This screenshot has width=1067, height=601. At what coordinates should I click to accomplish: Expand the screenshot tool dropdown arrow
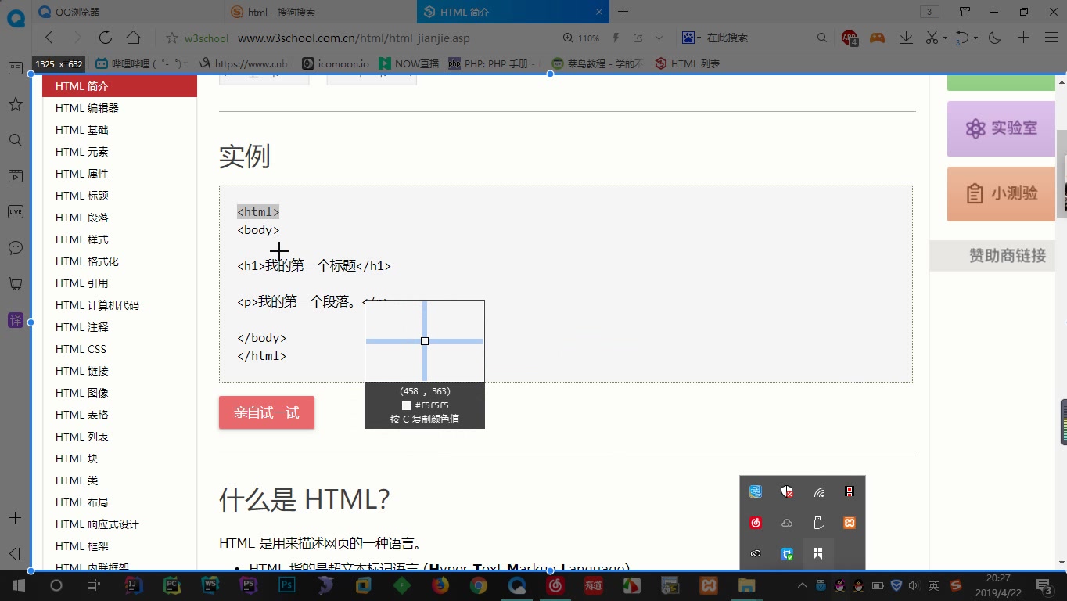[x=946, y=38]
